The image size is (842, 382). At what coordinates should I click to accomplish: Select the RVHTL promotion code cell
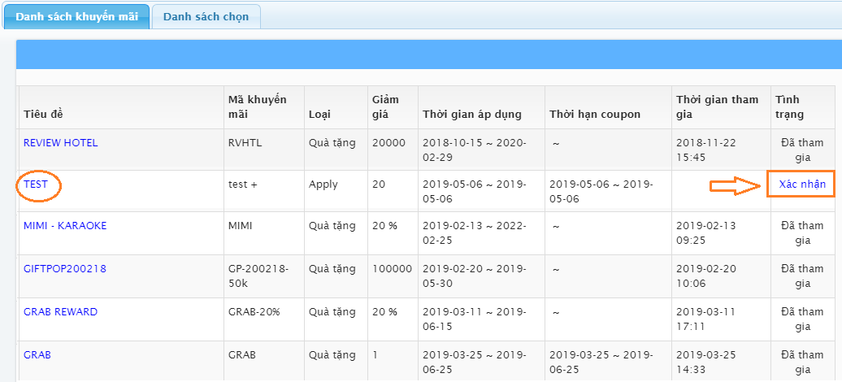click(245, 143)
